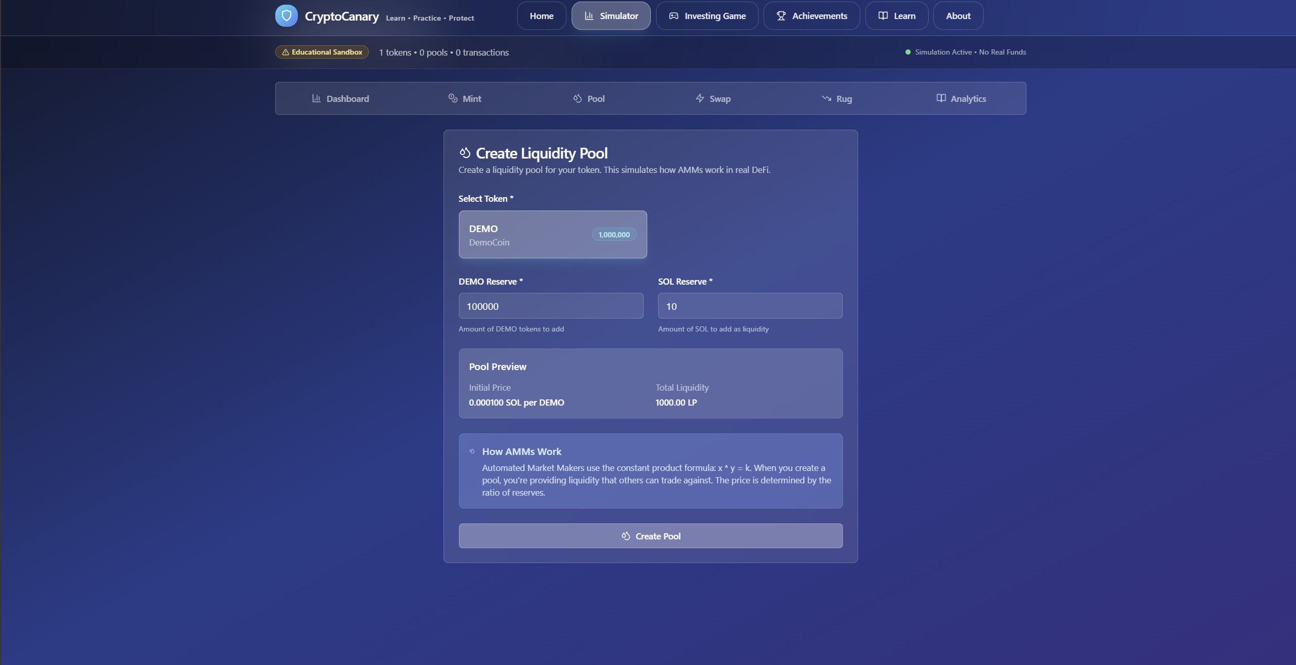
Task: Click the Rug trending-down icon
Action: point(826,98)
